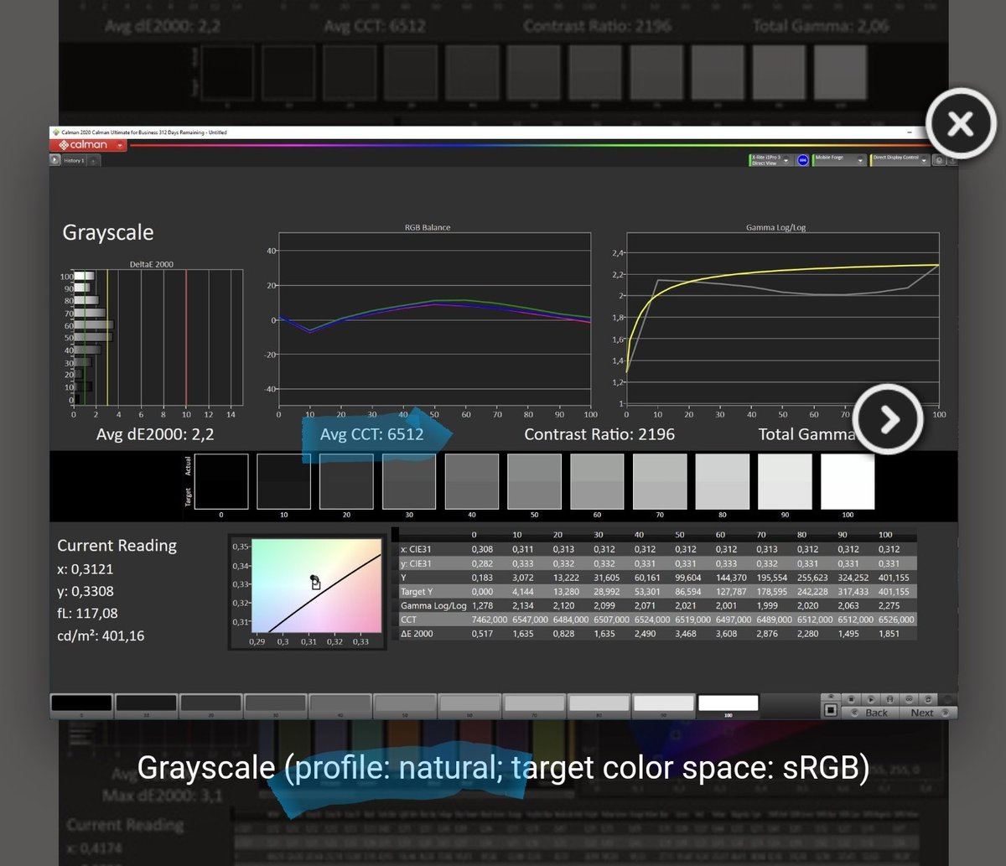Select the History 1 tab

pyautogui.click(x=74, y=160)
